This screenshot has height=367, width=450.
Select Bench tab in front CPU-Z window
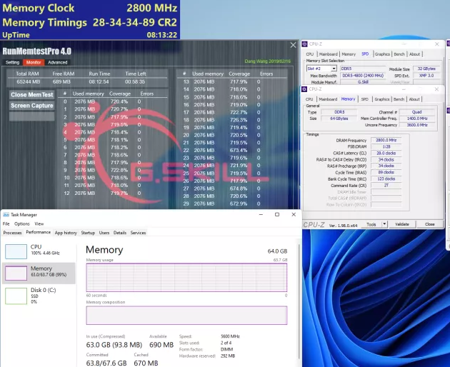[x=399, y=99]
